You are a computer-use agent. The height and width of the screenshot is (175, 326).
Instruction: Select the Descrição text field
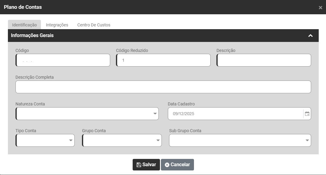pos(264,60)
